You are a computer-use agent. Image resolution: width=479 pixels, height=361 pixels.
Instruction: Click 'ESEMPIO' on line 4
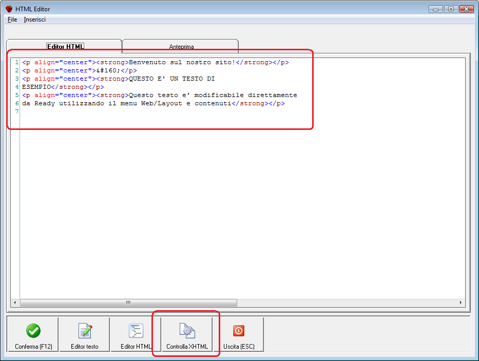tap(36, 87)
